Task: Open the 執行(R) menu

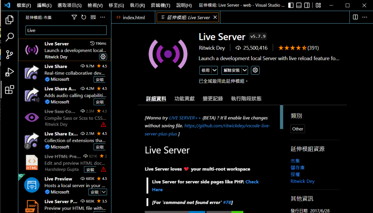Action: 137,5
